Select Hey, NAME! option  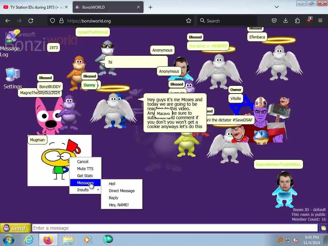pos(119,205)
